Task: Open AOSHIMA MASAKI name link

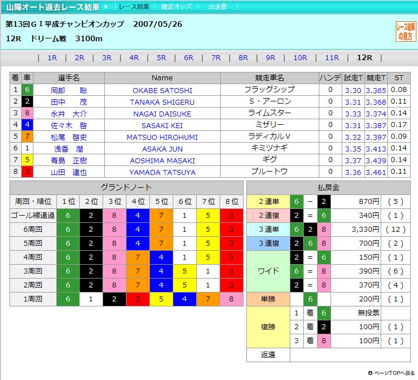Action: 162,161
